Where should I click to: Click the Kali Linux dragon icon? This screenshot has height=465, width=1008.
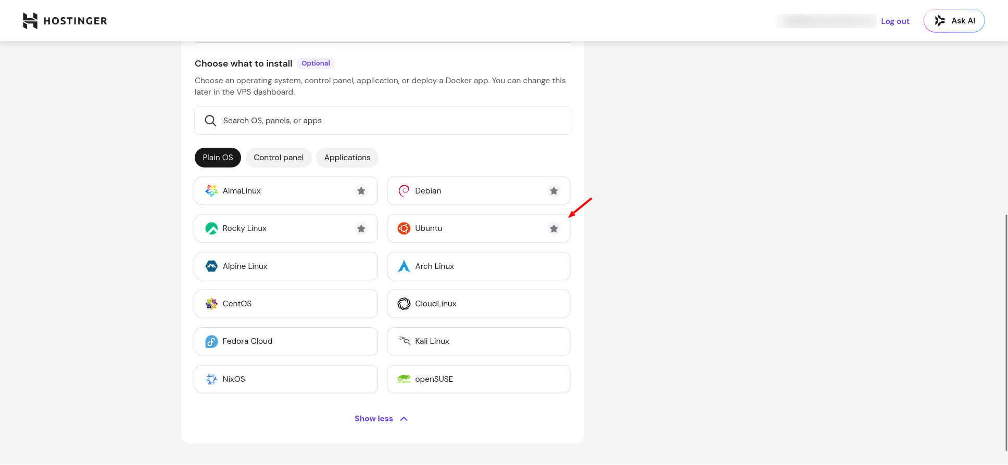(x=404, y=341)
